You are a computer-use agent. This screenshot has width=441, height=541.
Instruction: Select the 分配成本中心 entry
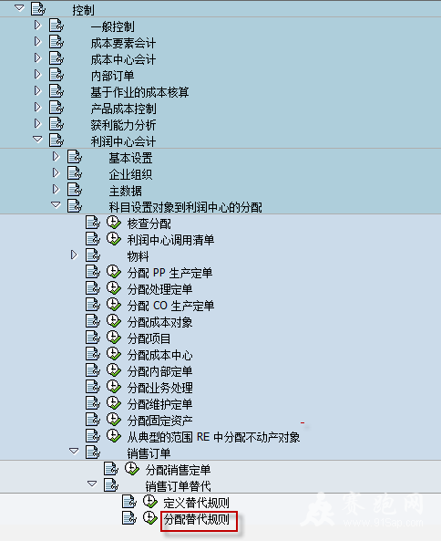pos(159,355)
